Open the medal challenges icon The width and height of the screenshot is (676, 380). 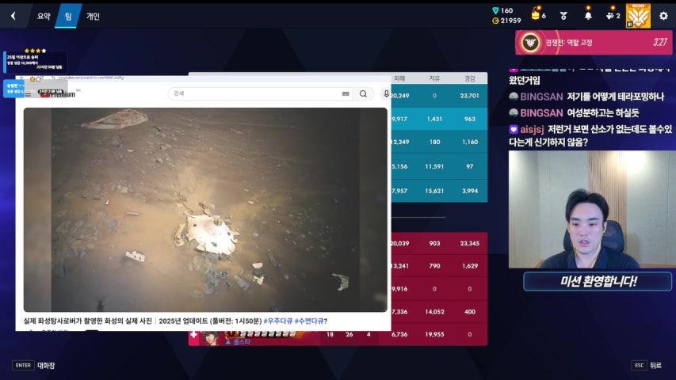point(563,16)
